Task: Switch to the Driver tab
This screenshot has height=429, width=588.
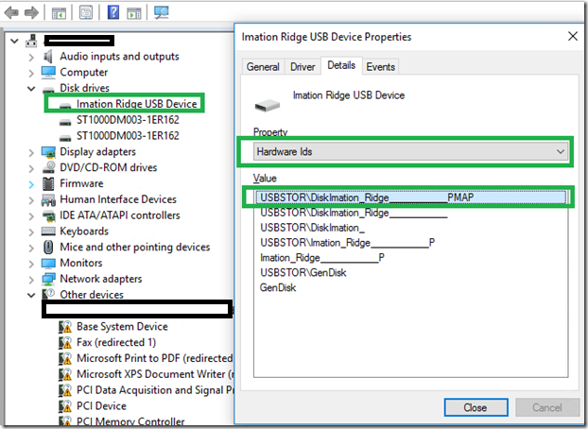Action: pos(303,67)
